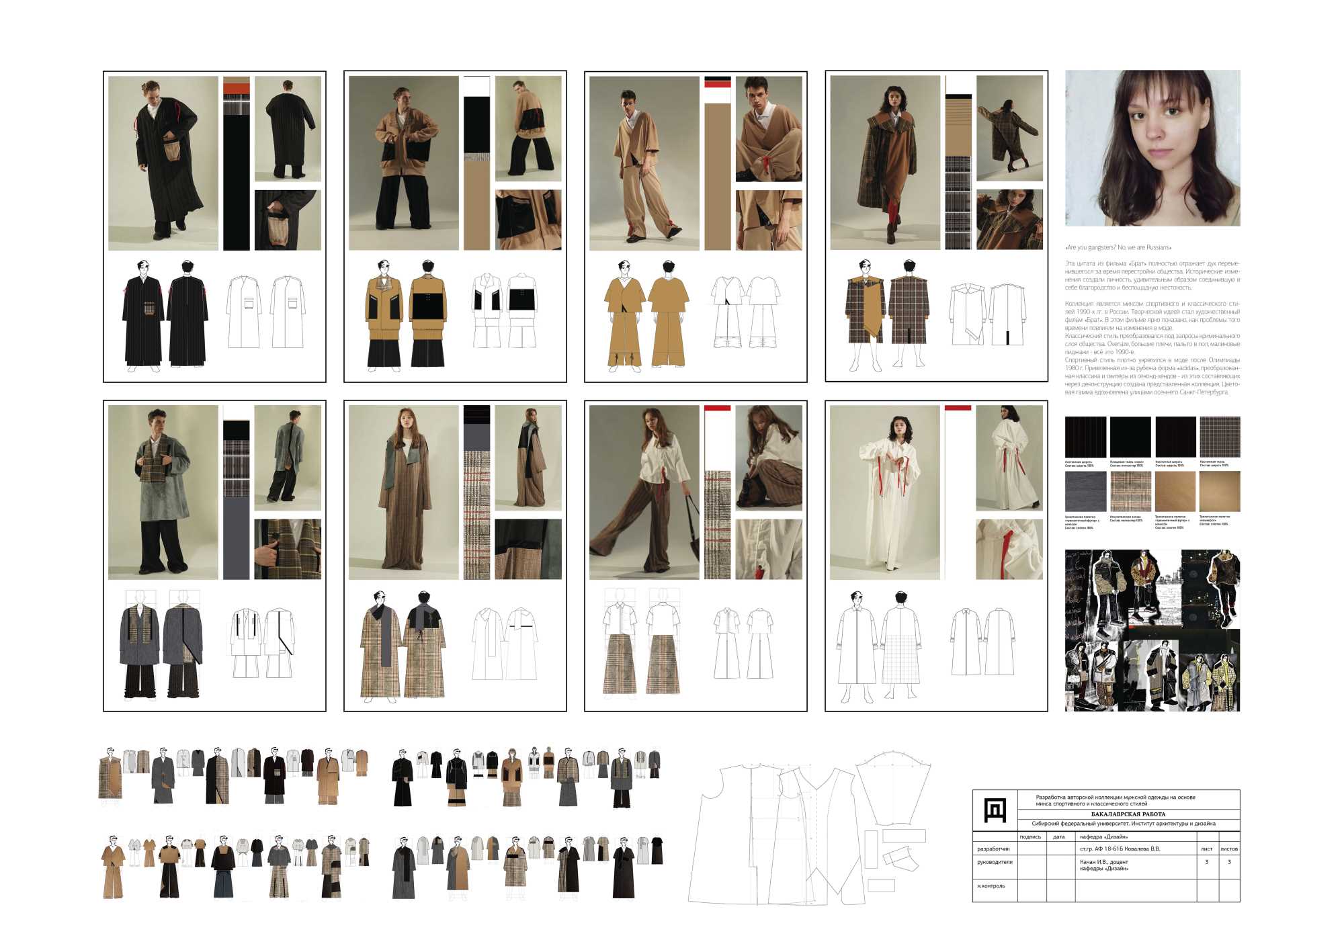1344x950 pixels.
Task: Open the black pinstripe coat front photo
Action: (x=163, y=163)
